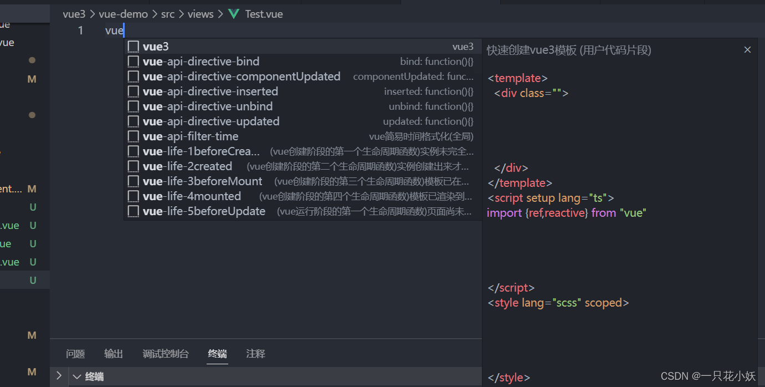
Task: Choose vue-api-filter-time suggestion
Action: [302, 136]
